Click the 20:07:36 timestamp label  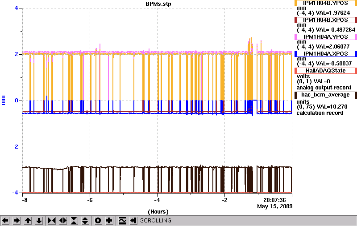click(x=274, y=200)
